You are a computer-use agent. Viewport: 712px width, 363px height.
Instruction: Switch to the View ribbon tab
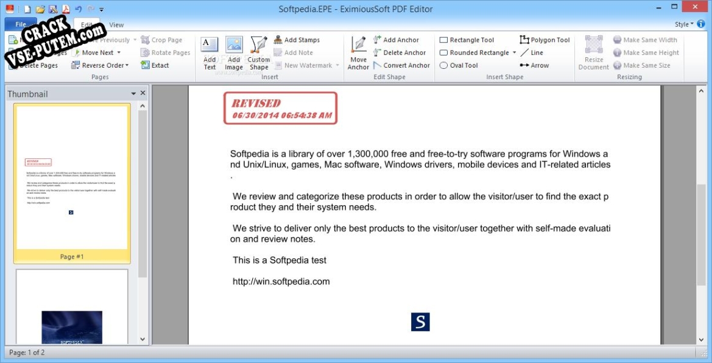(117, 25)
